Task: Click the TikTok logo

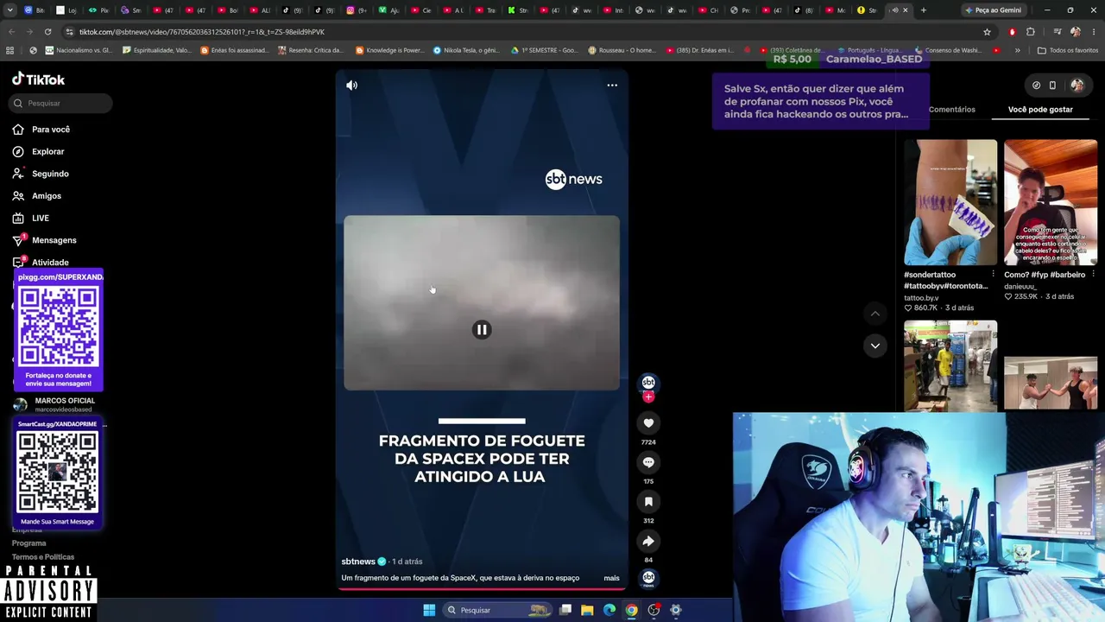Action: pos(38,79)
